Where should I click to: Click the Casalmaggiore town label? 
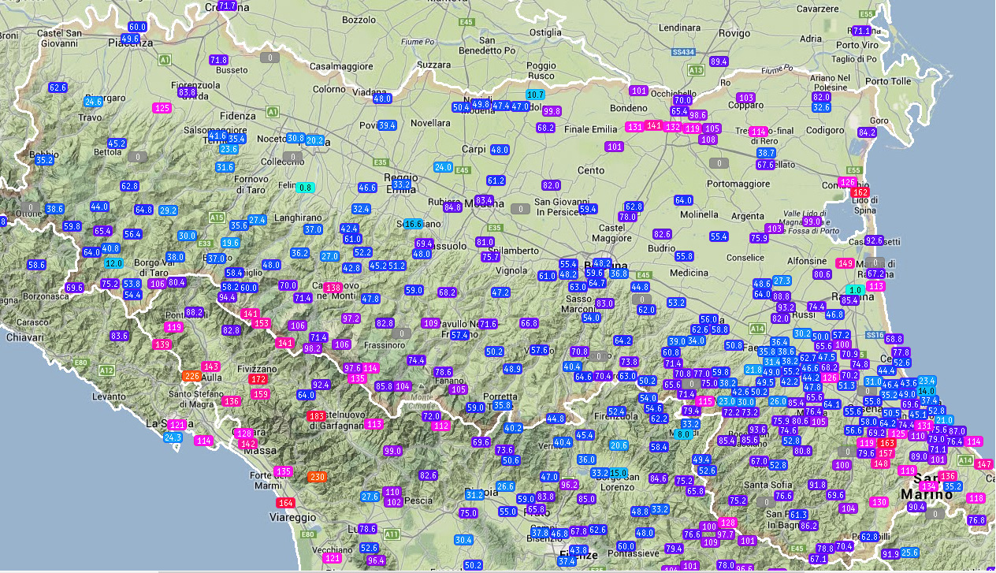pos(342,66)
